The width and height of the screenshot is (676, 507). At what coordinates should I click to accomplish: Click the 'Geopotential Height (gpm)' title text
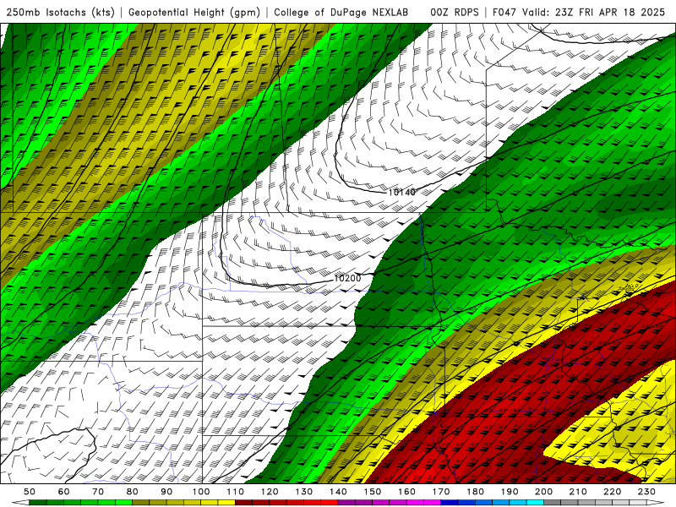(194, 12)
